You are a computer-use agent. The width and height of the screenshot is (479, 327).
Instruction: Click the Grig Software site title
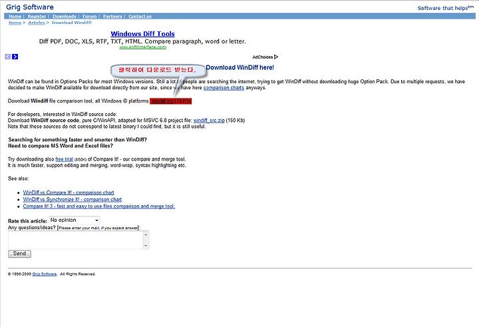pyautogui.click(x=30, y=7)
